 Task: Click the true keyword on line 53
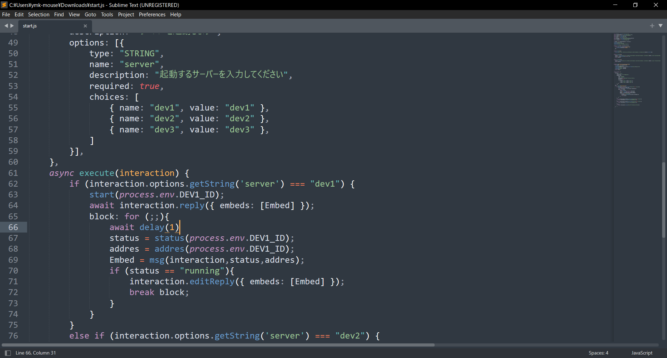149,86
